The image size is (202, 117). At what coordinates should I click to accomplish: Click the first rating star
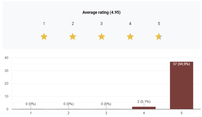pos(44,36)
